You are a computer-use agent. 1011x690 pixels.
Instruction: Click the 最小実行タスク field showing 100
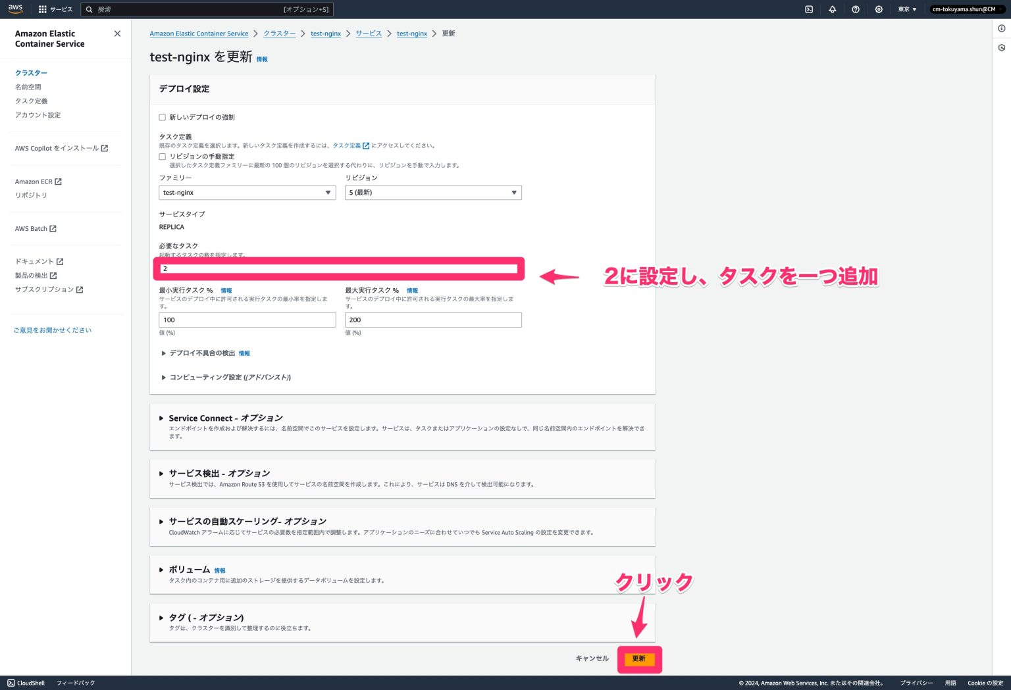point(247,320)
